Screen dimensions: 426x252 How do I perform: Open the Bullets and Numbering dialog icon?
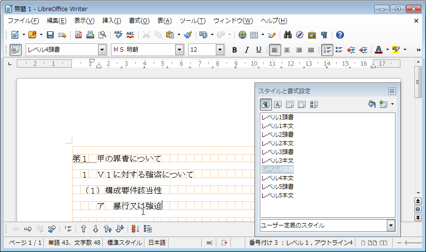click(x=147, y=229)
